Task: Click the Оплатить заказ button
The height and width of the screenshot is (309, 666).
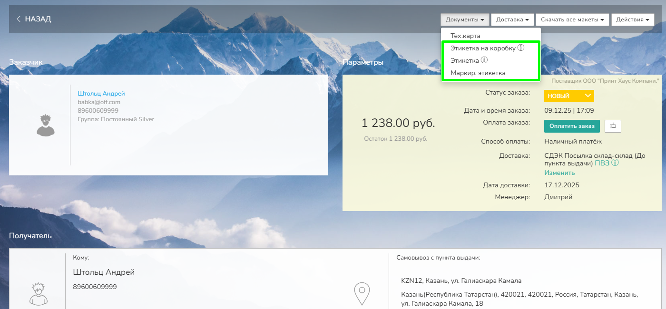Action: 572,126
